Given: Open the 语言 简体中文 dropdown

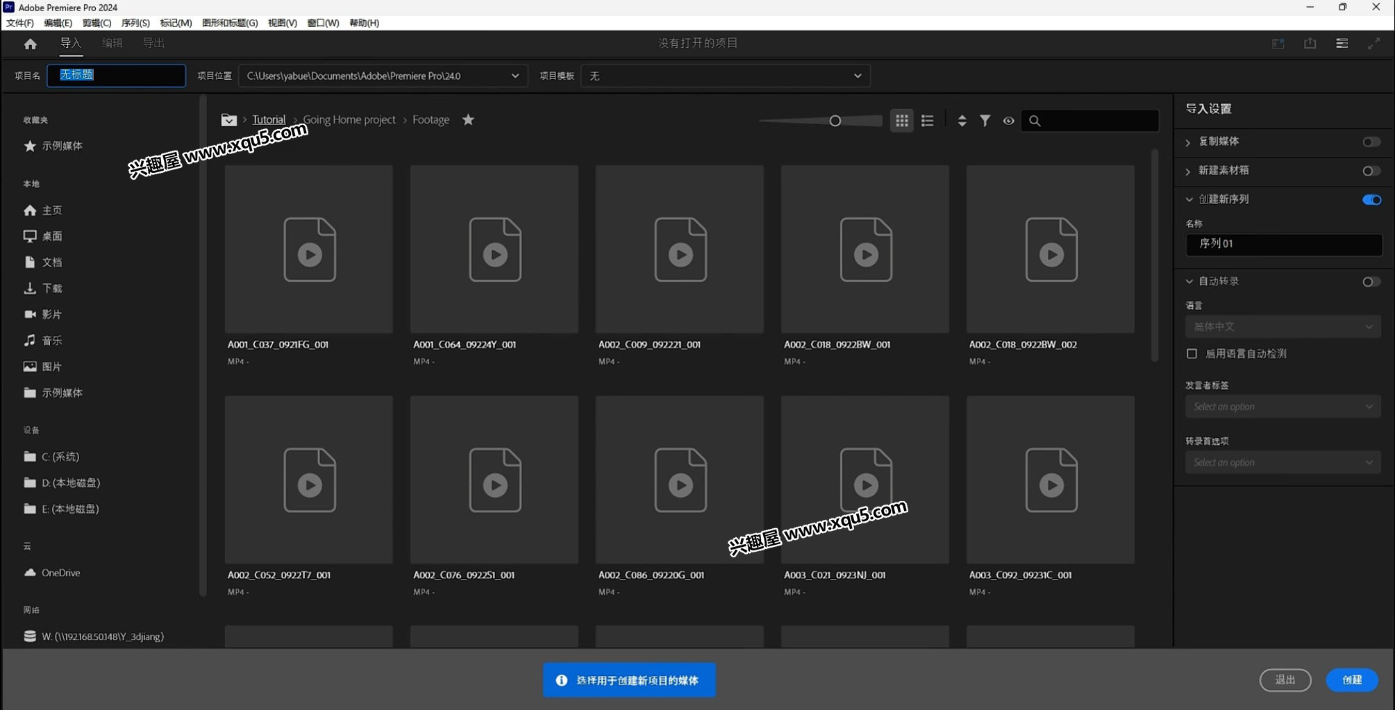Looking at the screenshot, I should pyautogui.click(x=1283, y=327).
